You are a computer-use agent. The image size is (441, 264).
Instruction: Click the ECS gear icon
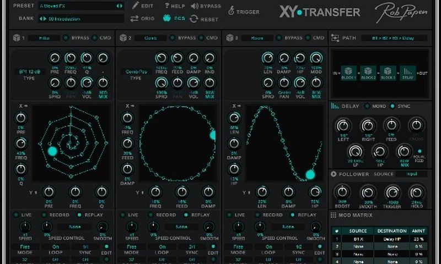(167, 18)
